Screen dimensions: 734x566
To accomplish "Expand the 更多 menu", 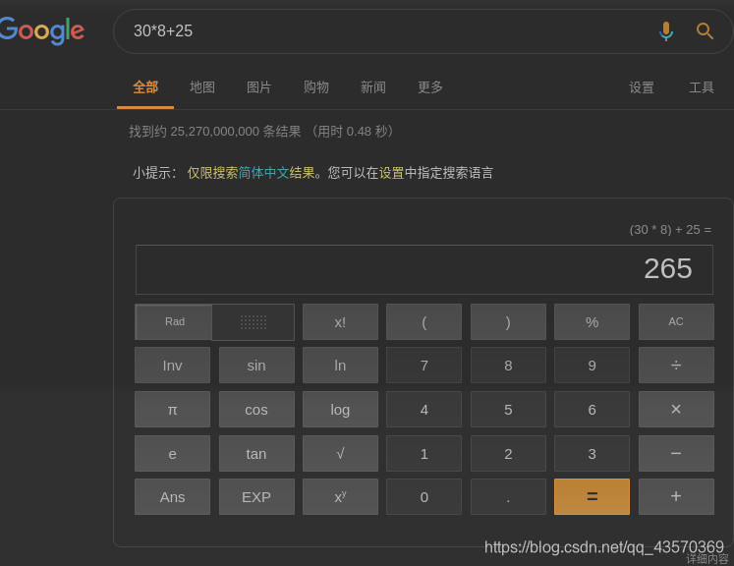I will coord(430,87).
